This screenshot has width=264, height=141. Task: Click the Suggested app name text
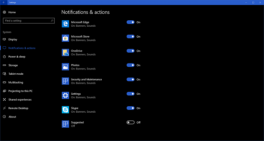click(77, 122)
